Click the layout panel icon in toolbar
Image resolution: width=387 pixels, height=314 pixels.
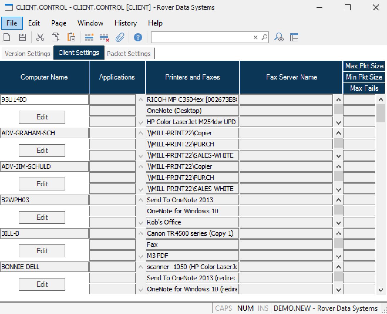294,37
